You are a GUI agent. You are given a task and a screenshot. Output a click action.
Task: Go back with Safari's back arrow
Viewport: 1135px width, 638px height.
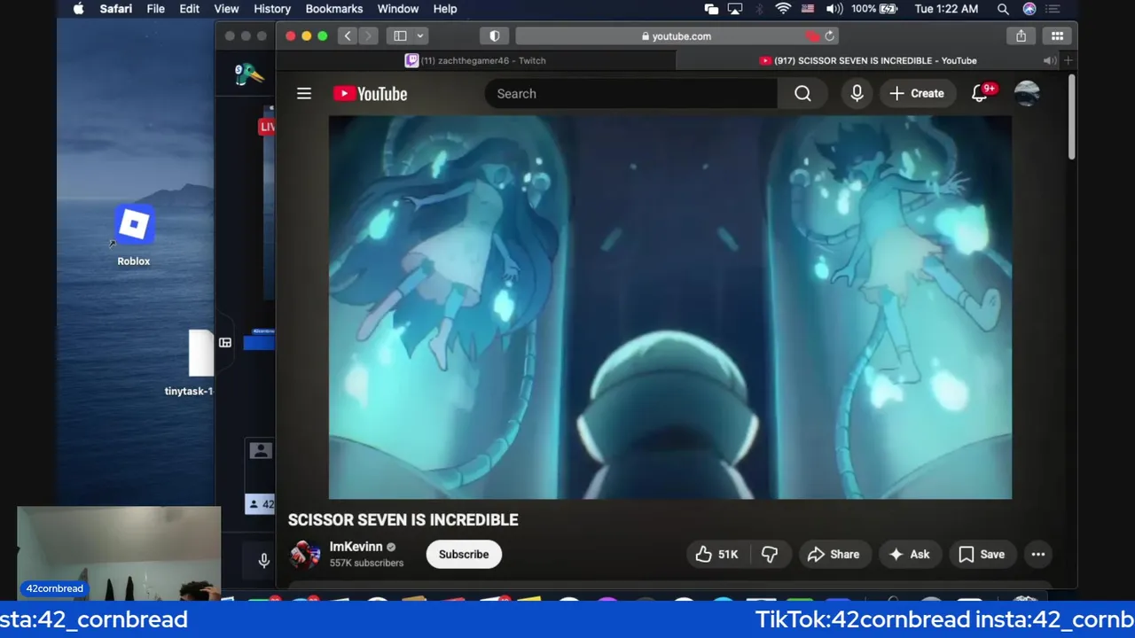[348, 36]
